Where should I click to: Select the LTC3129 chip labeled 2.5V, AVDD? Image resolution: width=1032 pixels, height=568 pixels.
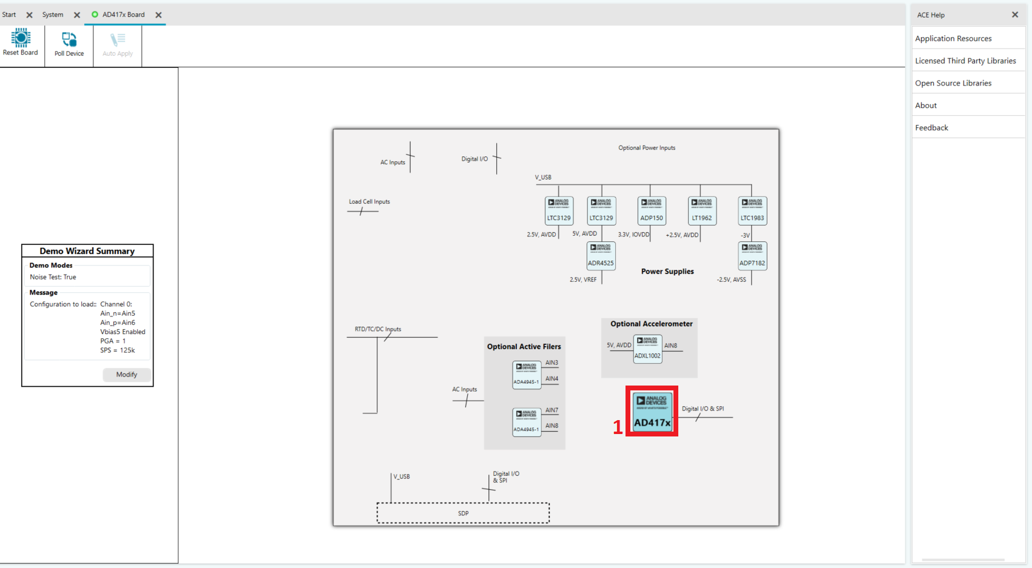(559, 211)
